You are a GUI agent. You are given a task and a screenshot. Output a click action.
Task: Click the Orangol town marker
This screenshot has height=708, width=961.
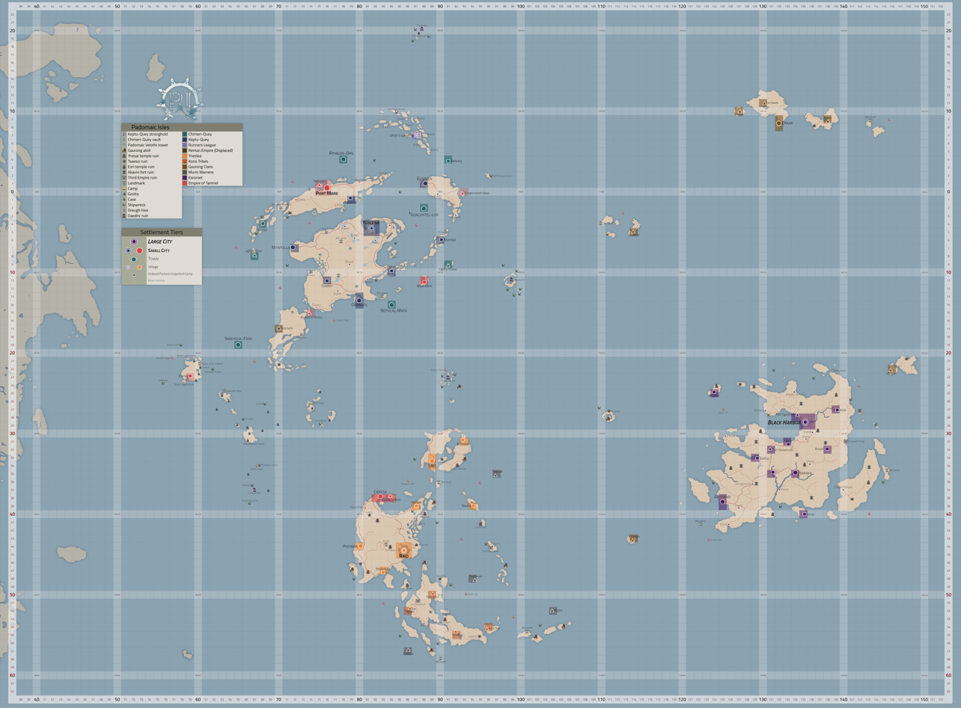pyautogui.click(x=359, y=301)
